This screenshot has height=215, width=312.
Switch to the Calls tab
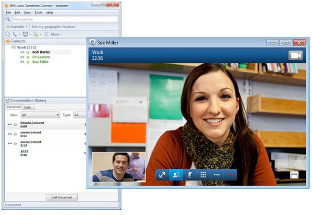pos(28,107)
